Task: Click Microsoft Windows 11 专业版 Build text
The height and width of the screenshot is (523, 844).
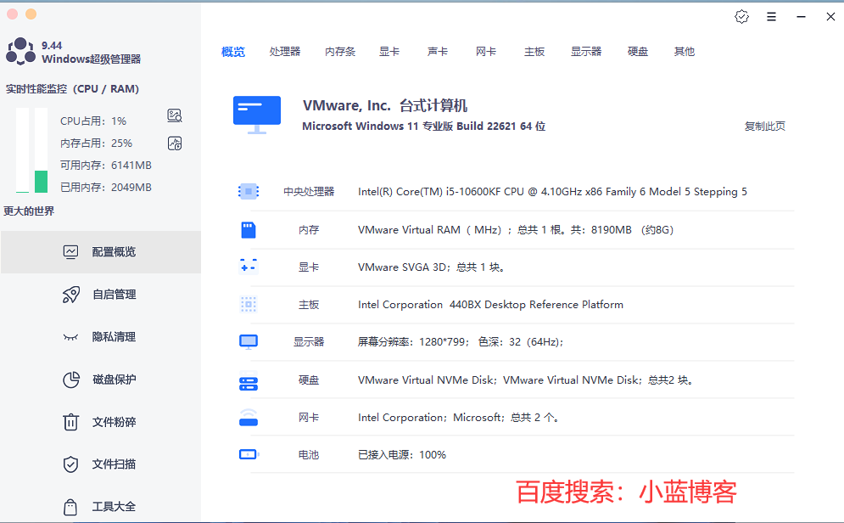Action: coord(423,126)
